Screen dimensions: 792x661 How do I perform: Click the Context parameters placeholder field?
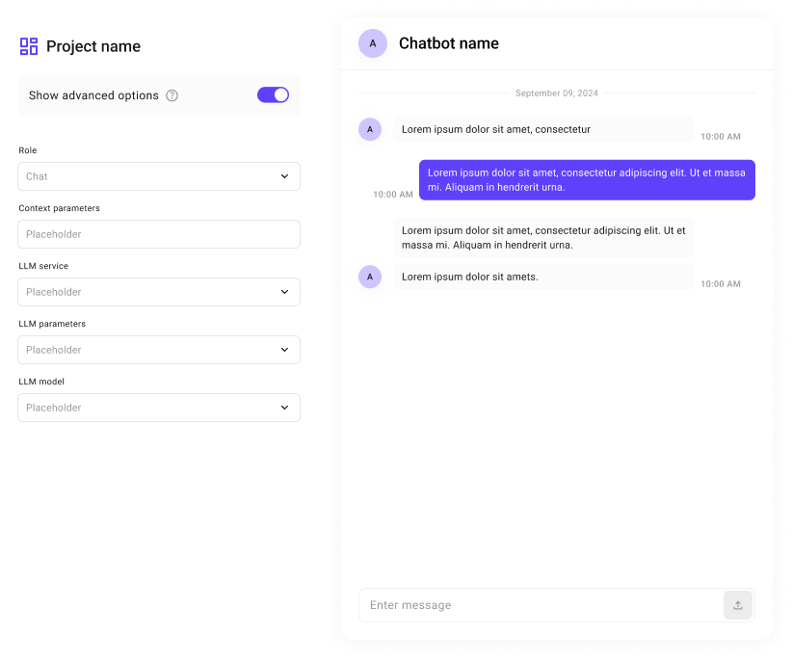point(158,234)
